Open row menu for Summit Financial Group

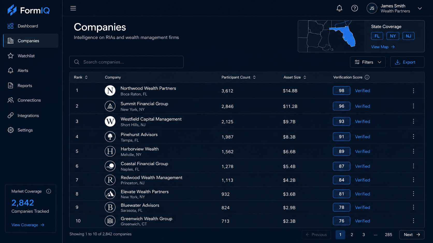[413, 106]
